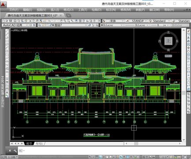Screen dimensions: 191x159
Task: Select the Multiline Text A tool
Action: point(7,93)
